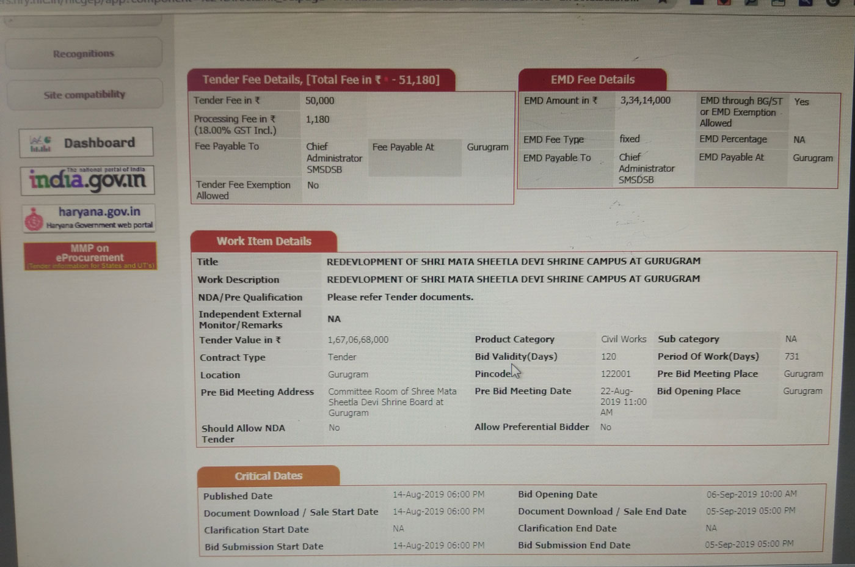Select the Work Item Details section tab
This screenshot has height=567, width=855.
[x=264, y=241]
